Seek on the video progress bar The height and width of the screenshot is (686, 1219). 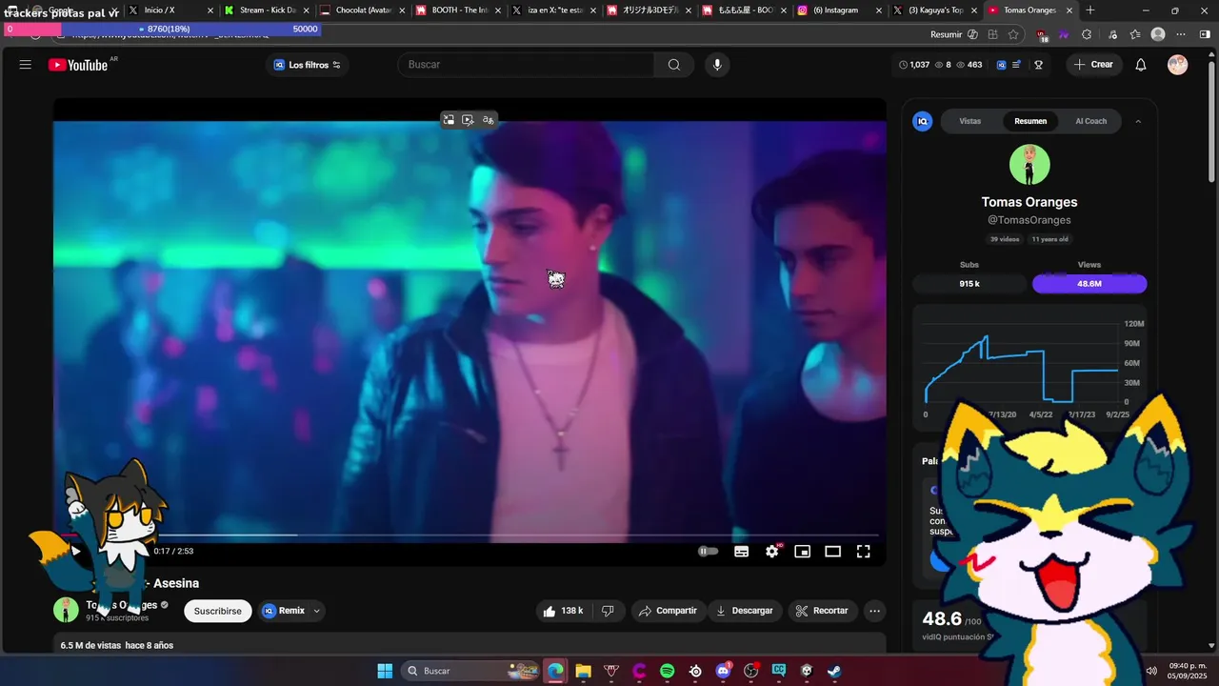[470, 535]
